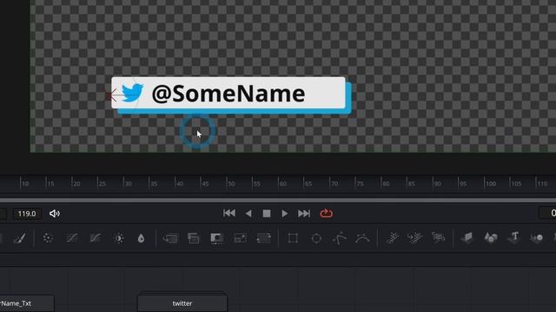556x312 pixels.
Task: Add a Merge 3D node
Action: tap(537, 238)
